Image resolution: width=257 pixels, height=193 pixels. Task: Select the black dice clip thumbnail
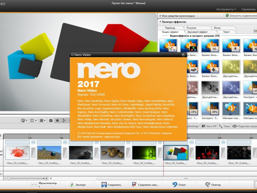point(81,152)
